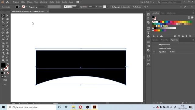The image size is (195, 110).
Task: Set toolbar mode to Color
Action: pyautogui.click(x=2, y=73)
